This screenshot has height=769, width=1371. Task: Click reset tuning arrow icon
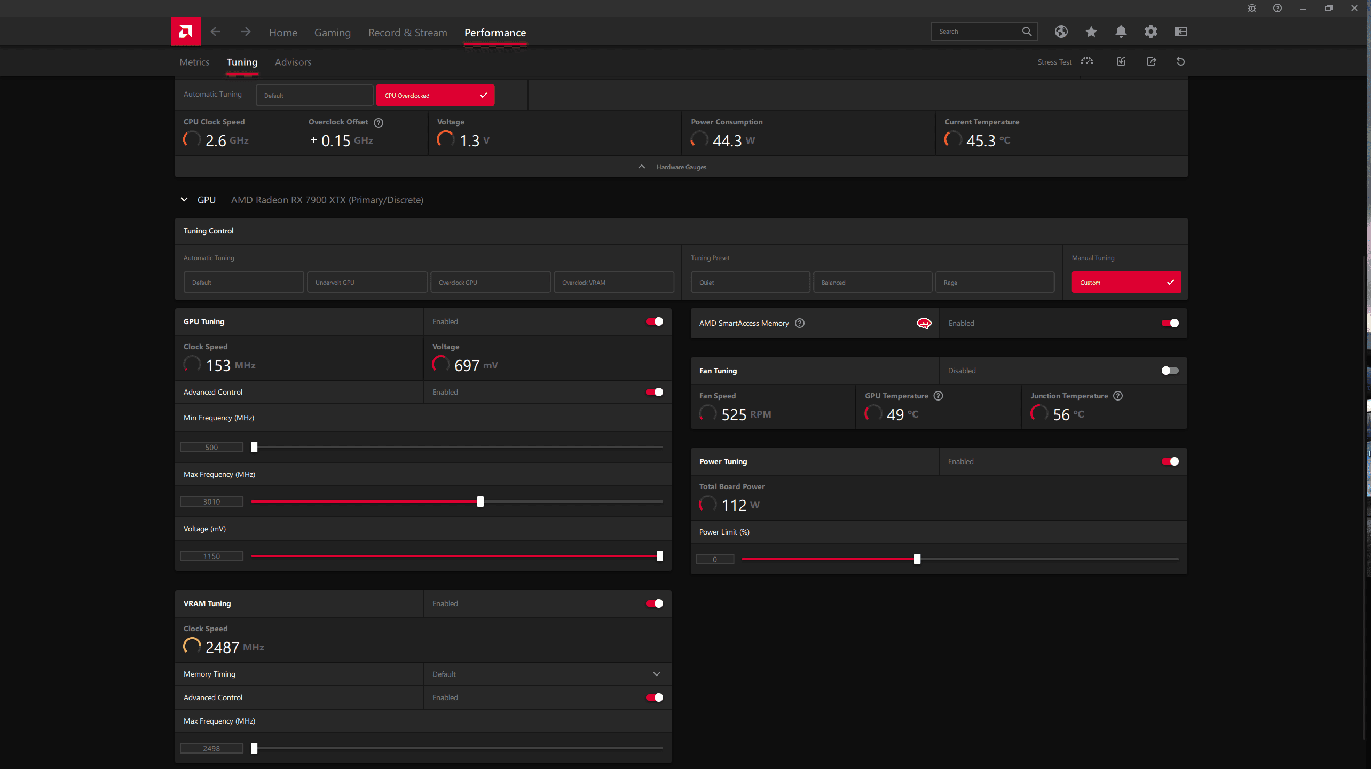[1180, 61]
